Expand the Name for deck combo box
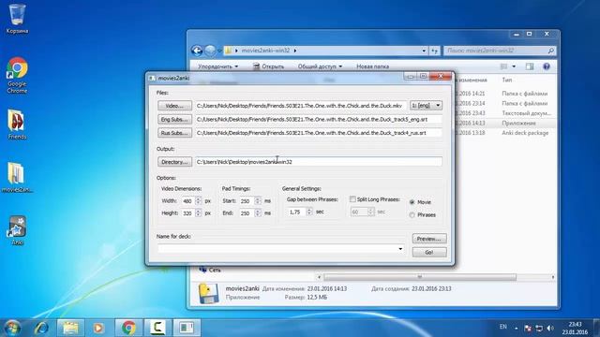600x337 pixels. pos(400,249)
